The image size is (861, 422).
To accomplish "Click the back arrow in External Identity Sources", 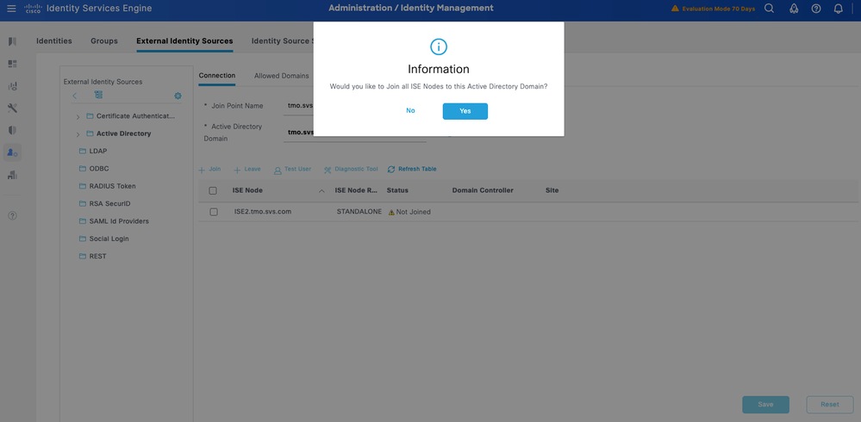I will pos(75,96).
